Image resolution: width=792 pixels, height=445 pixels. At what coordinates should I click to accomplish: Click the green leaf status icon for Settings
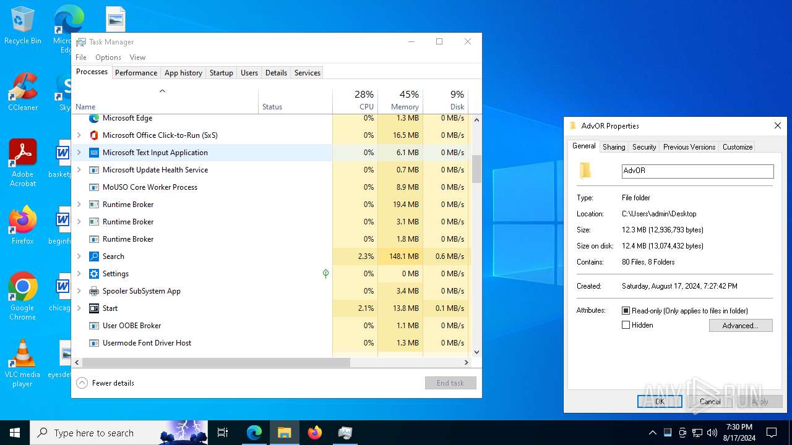325,274
